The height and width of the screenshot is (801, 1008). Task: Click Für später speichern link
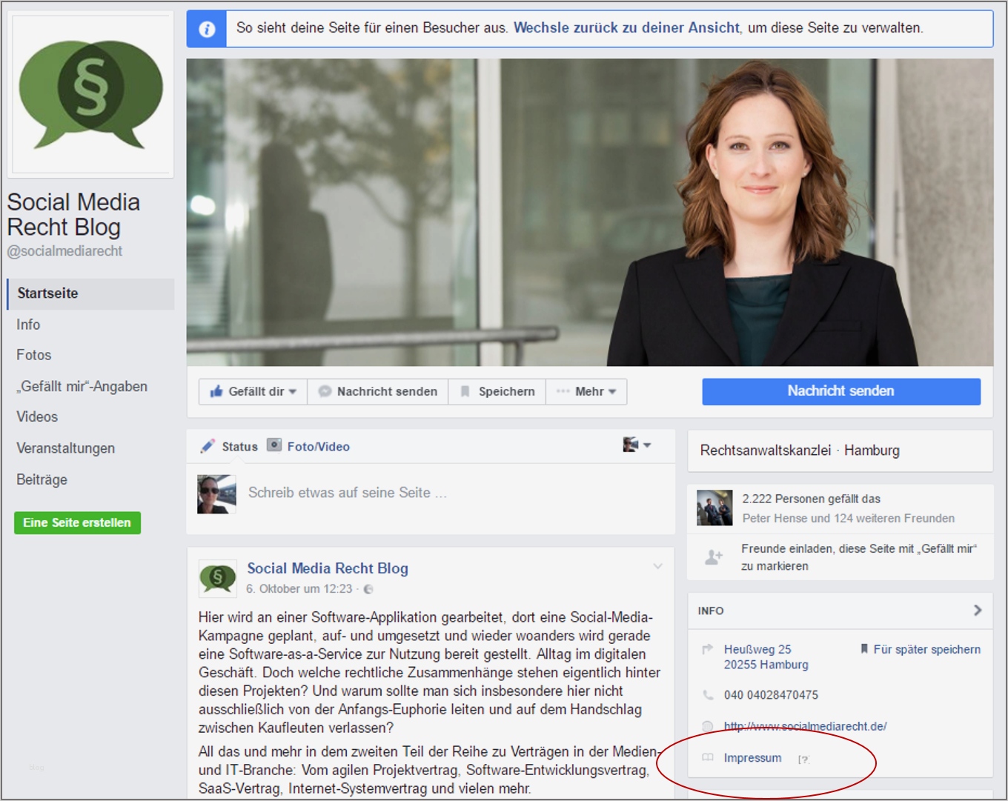coord(927,649)
